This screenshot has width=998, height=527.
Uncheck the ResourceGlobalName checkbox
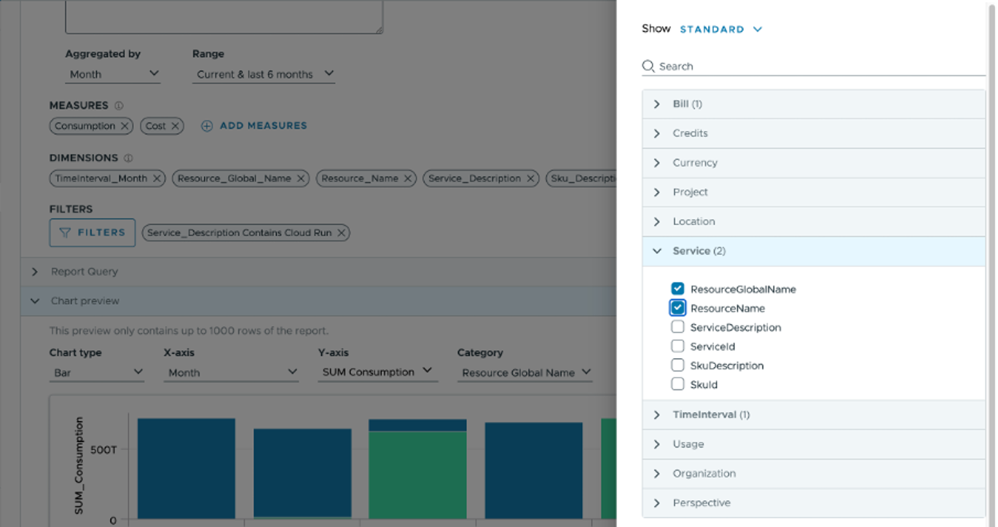677,288
